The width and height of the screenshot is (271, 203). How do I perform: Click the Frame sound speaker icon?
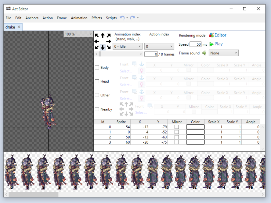coord(204,53)
